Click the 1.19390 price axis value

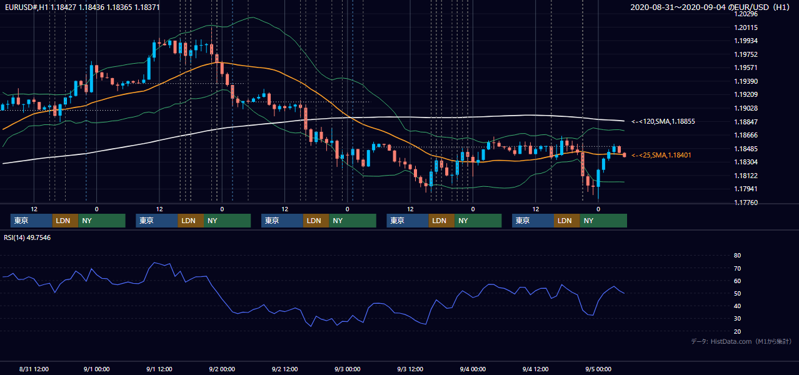pos(746,81)
